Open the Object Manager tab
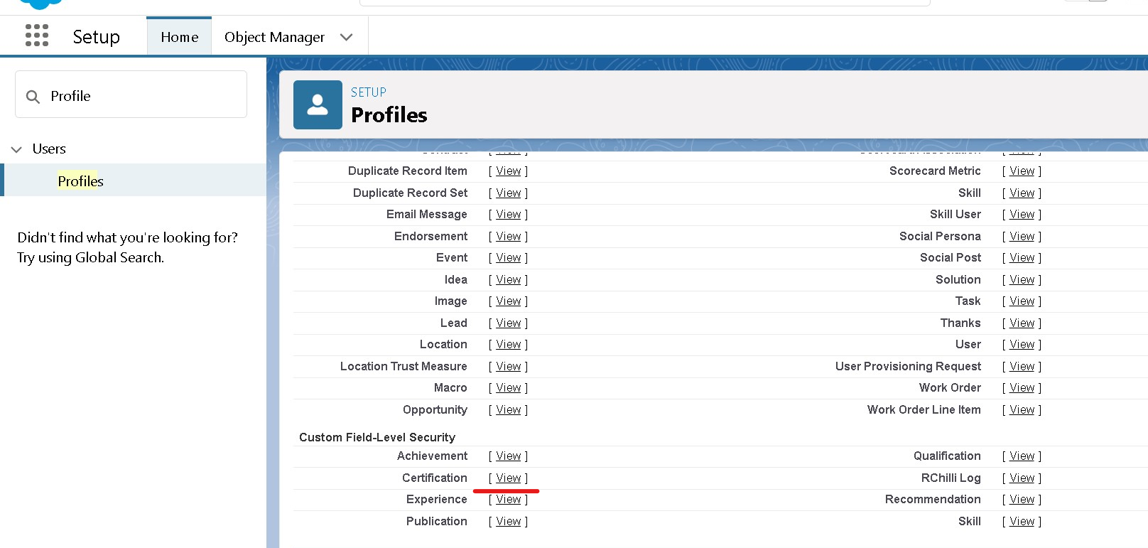1148x548 pixels. coord(274,37)
